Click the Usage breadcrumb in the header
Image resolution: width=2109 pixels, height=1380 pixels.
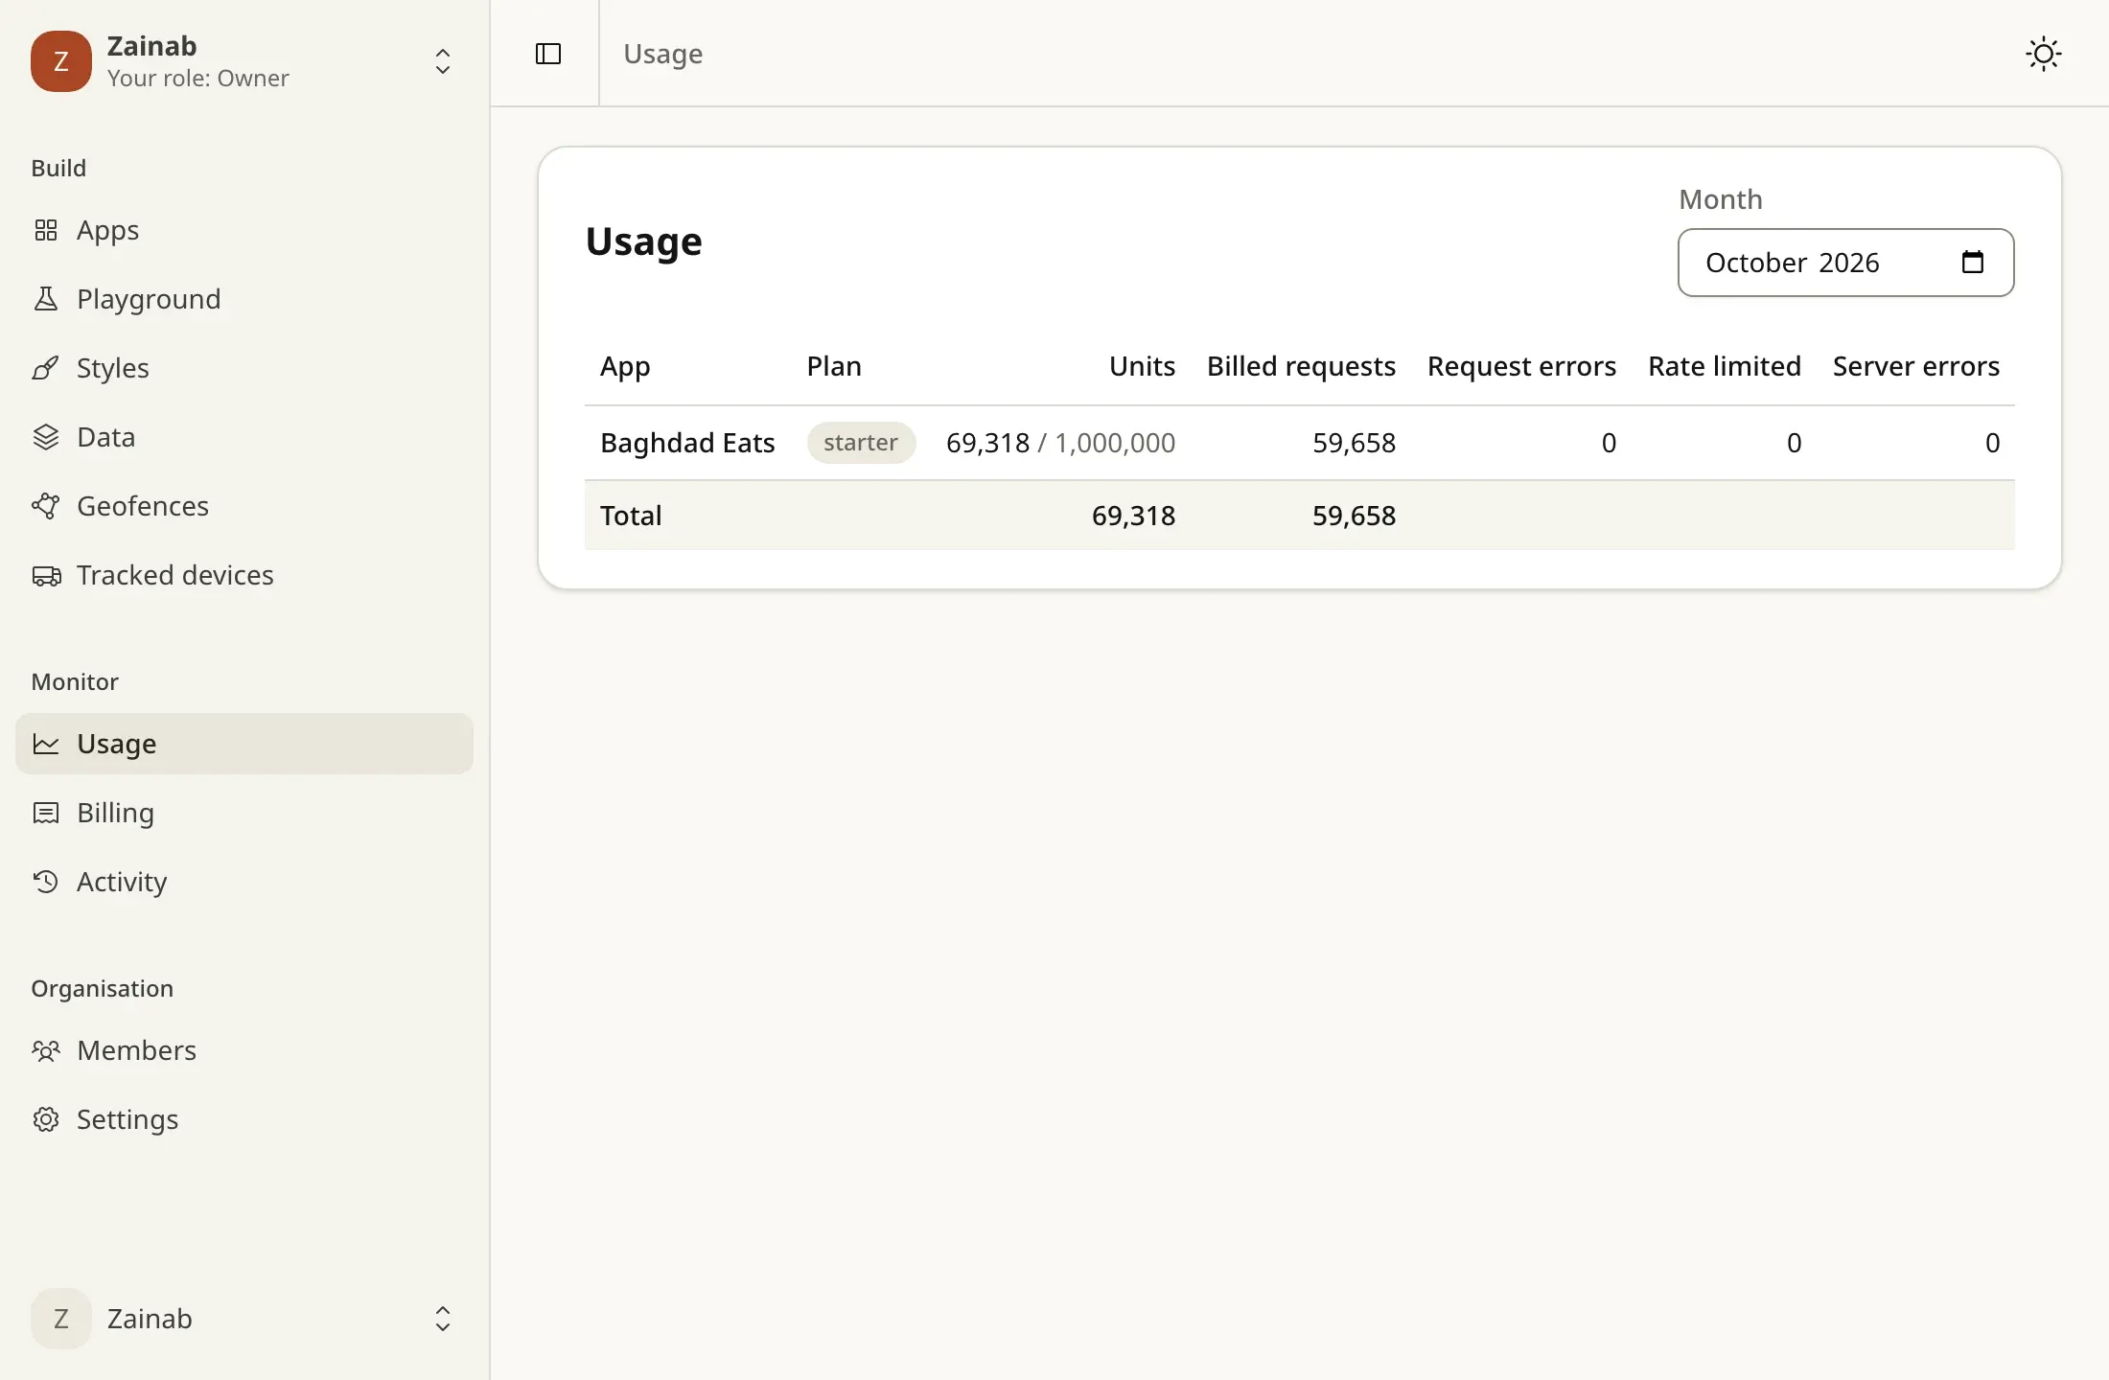pyautogui.click(x=663, y=54)
